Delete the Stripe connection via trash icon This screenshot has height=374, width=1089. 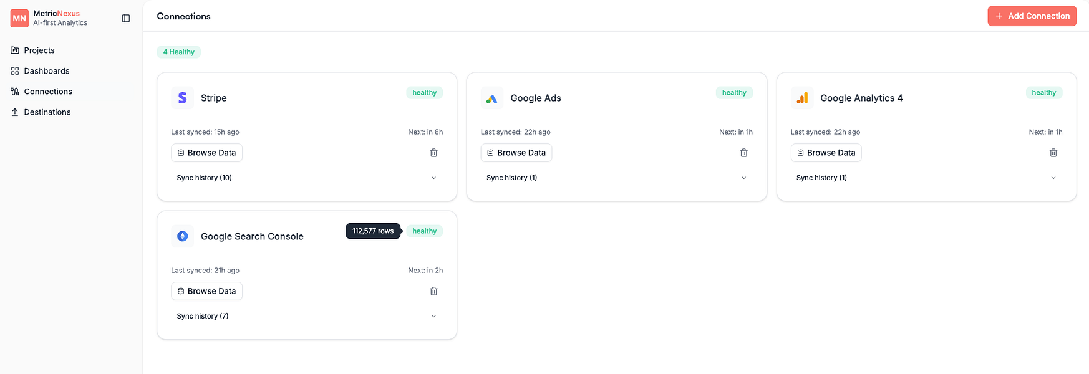433,153
